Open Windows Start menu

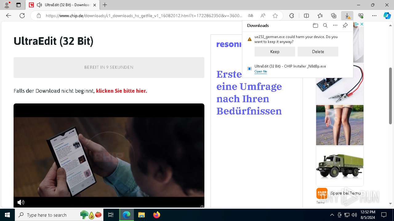pyautogui.click(x=7, y=215)
